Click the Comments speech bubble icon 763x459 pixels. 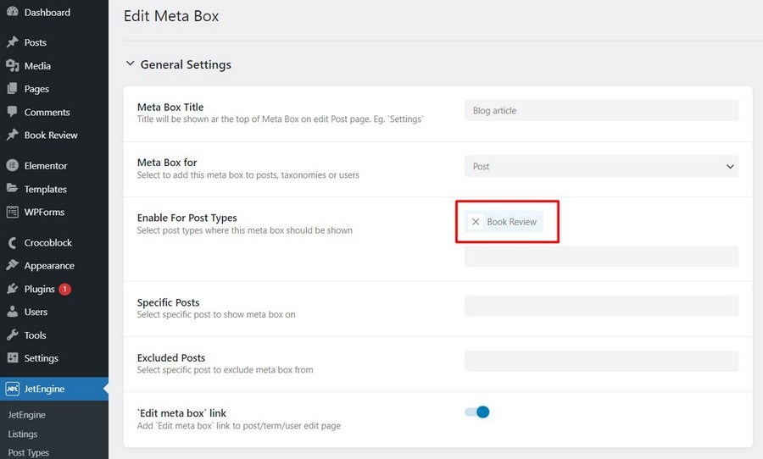pos(12,112)
